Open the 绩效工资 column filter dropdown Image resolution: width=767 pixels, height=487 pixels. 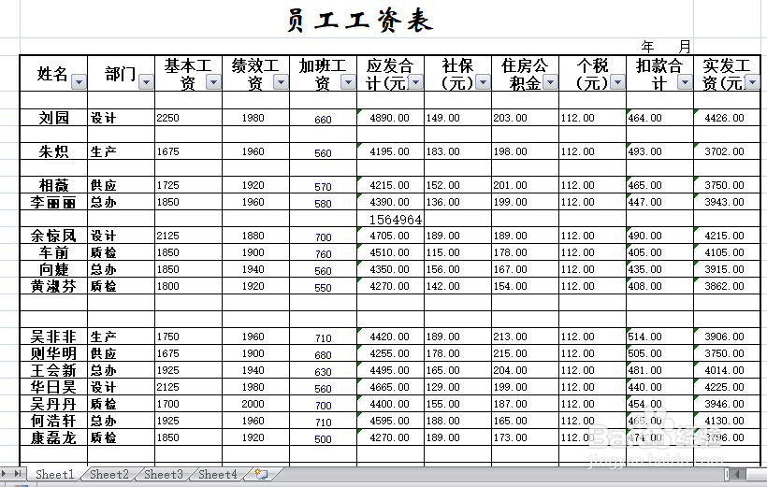coord(281,81)
